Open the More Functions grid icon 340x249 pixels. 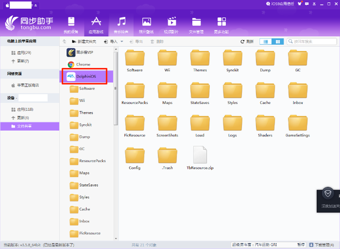click(222, 25)
